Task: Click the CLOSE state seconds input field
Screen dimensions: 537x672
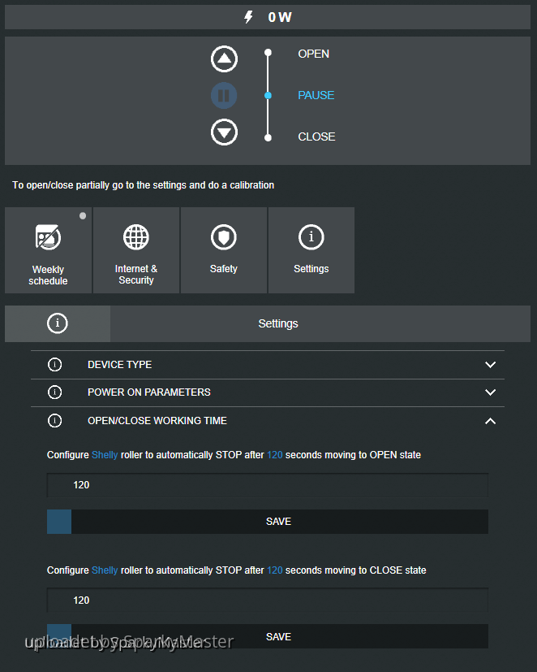Action: click(268, 600)
